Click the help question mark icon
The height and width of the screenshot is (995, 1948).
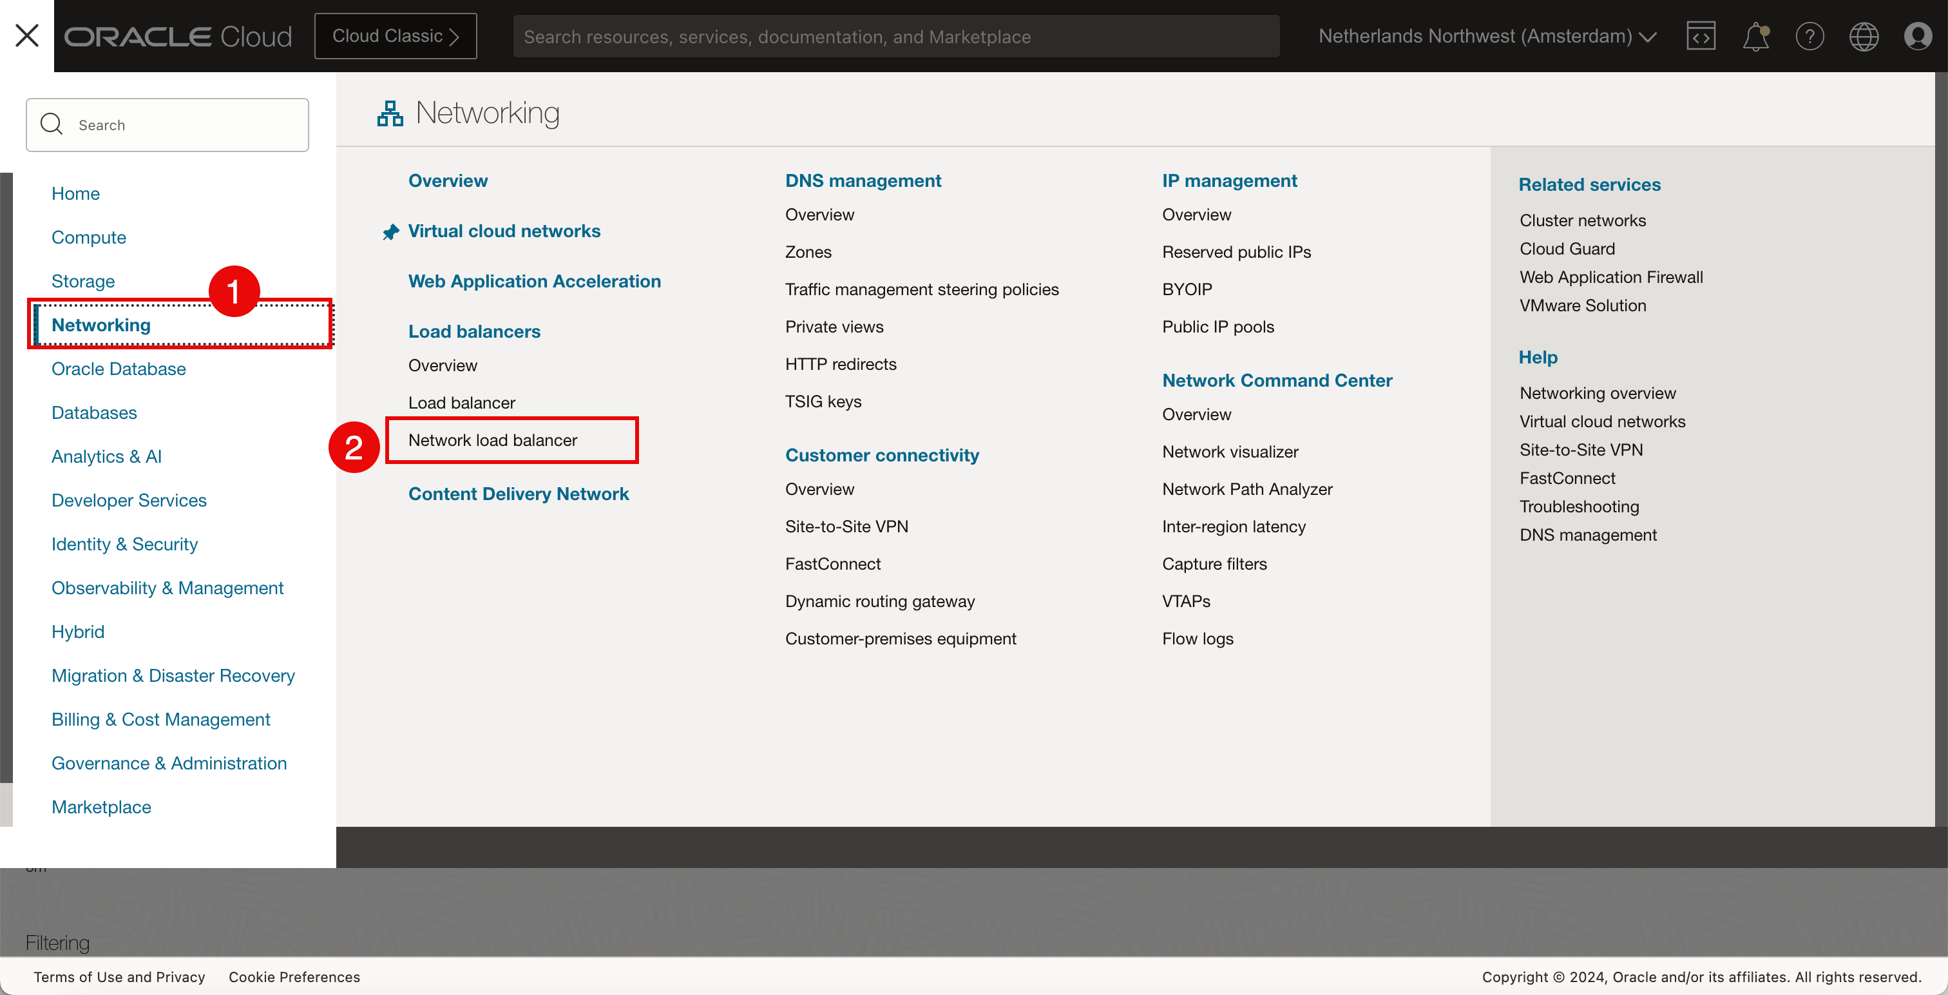click(x=1810, y=36)
